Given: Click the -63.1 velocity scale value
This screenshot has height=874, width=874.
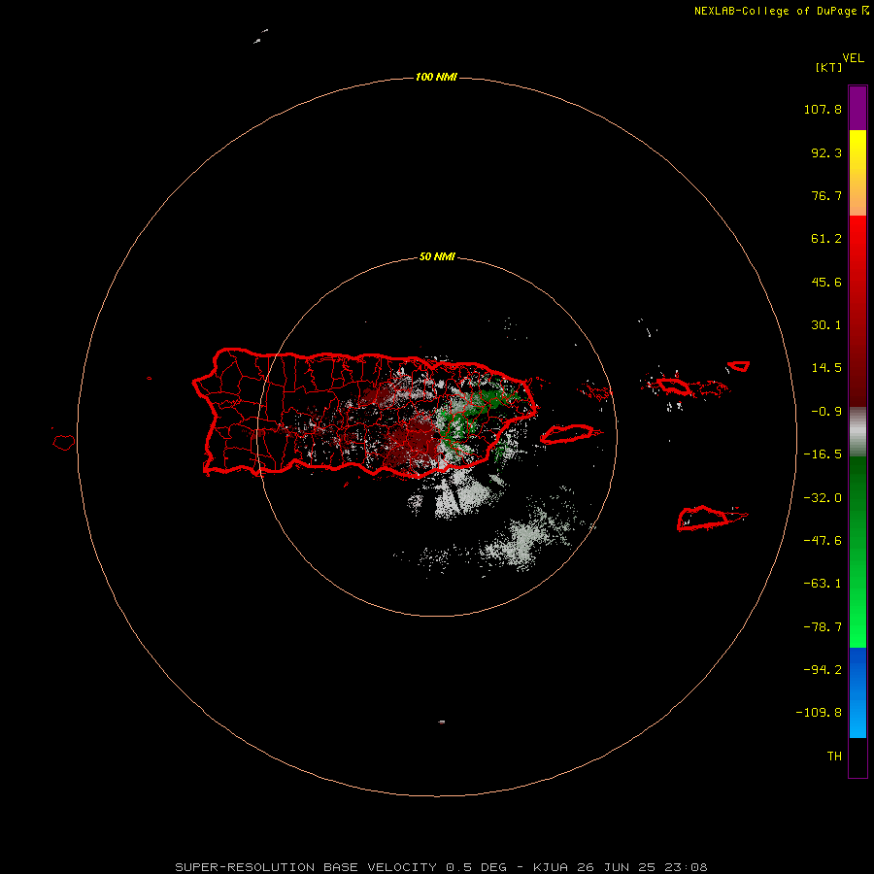Looking at the screenshot, I should (823, 584).
